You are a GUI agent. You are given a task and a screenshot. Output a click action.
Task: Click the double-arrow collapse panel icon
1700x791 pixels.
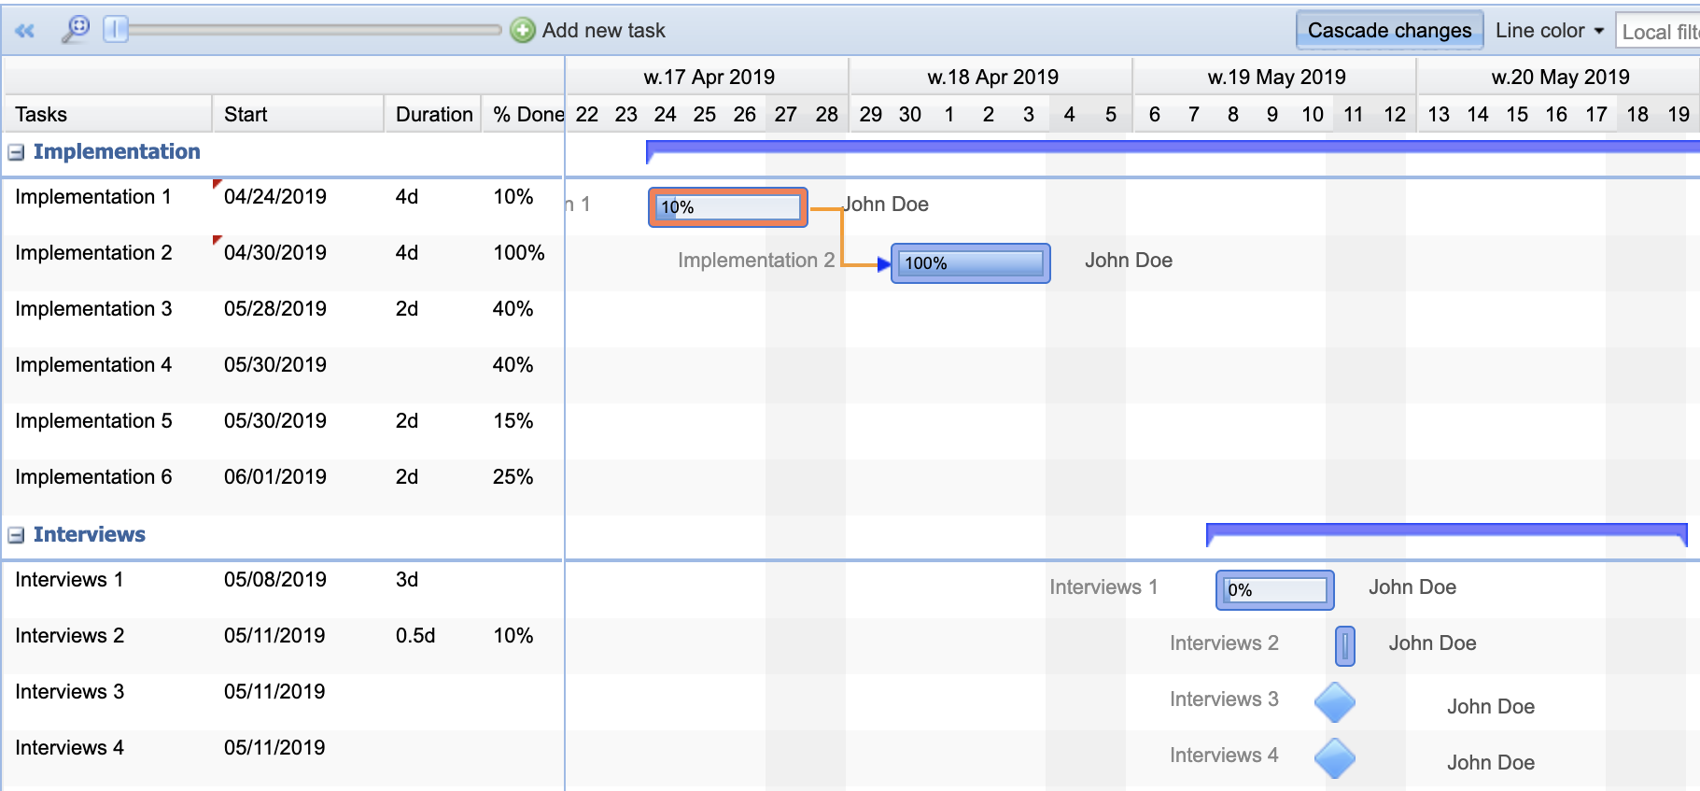point(25,31)
